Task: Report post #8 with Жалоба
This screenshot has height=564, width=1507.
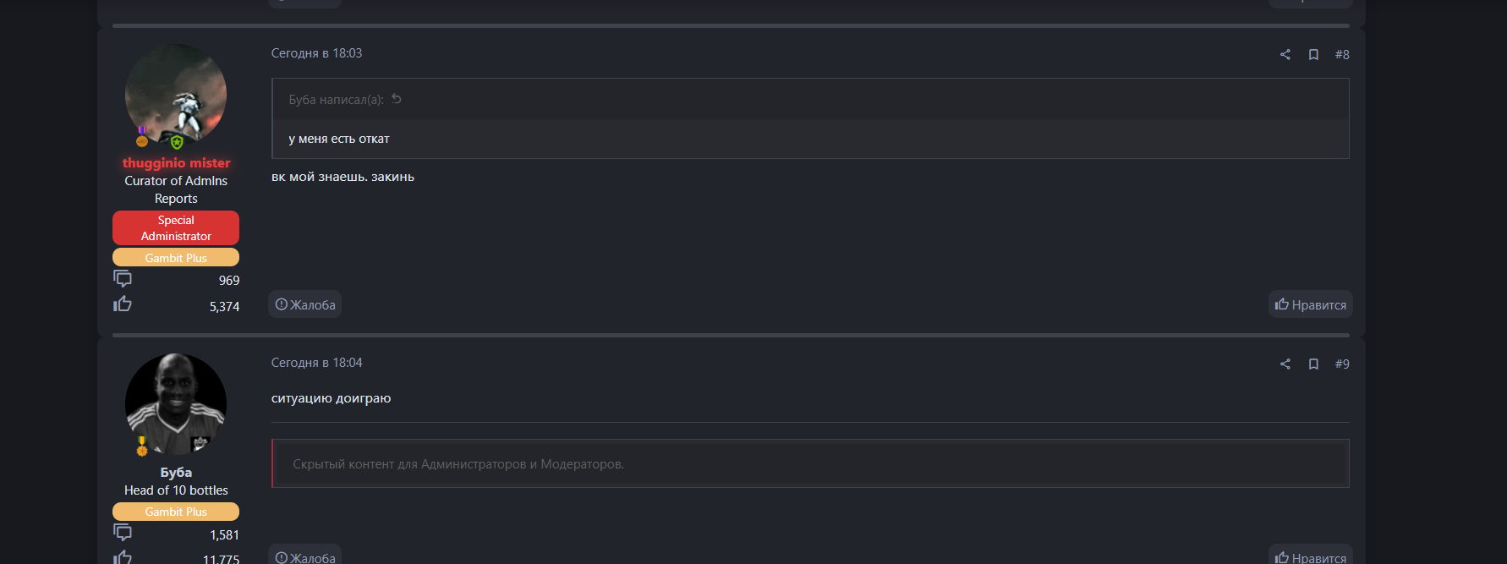Action: [x=305, y=304]
